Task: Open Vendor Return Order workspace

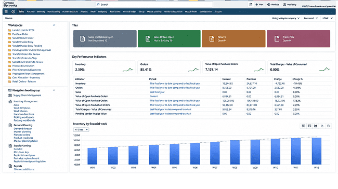Action: point(23,38)
